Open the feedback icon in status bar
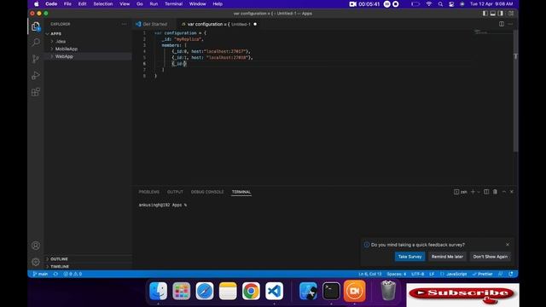The width and height of the screenshot is (546, 307). click(x=501, y=274)
